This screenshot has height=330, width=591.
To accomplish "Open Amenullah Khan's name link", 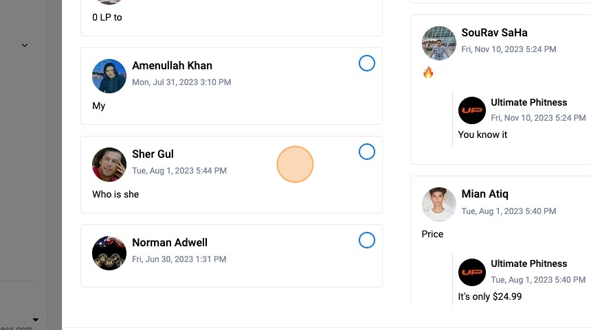I will tap(172, 66).
